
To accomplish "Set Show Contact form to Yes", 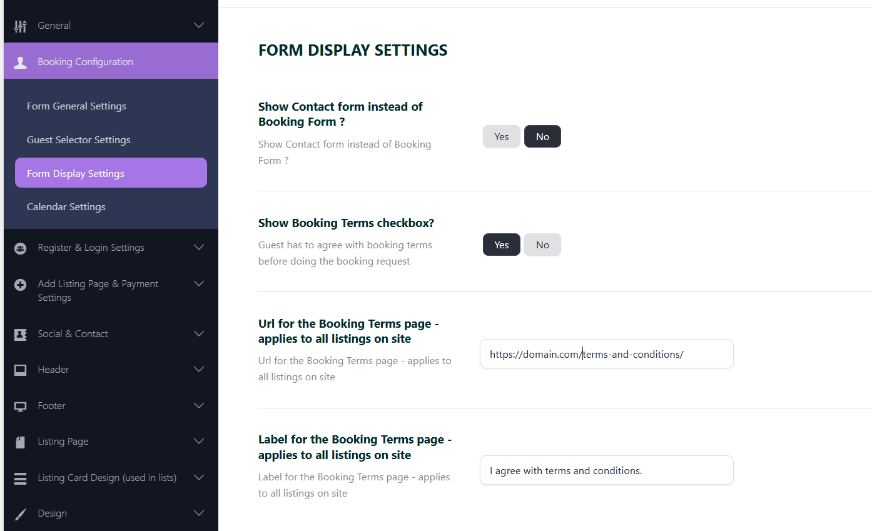I will (501, 137).
